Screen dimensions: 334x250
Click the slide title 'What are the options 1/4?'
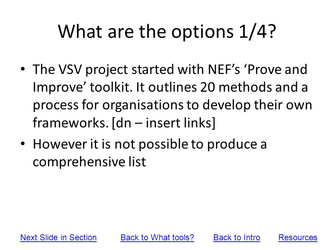(x=167, y=32)
